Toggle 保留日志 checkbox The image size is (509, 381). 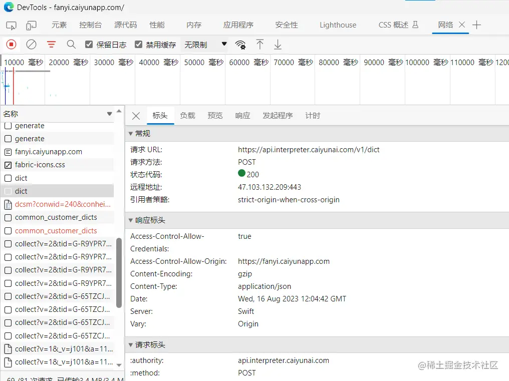(x=89, y=45)
